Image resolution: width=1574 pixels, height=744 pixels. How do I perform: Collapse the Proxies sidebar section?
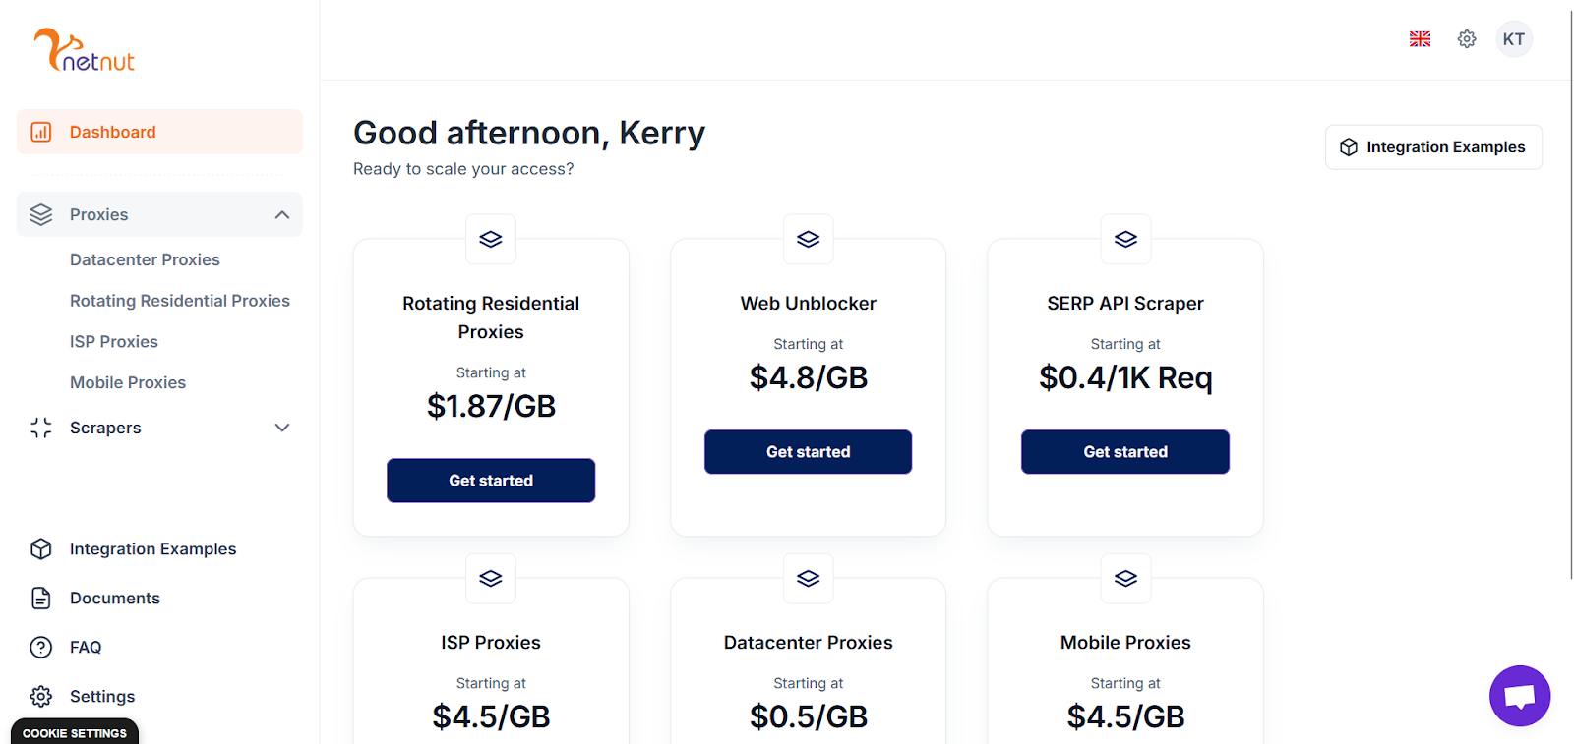[282, 214]
